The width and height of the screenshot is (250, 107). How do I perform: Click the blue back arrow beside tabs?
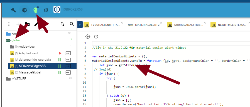[x=80, y=25]
